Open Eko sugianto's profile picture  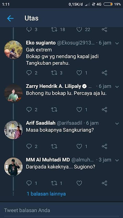[13, 50]
